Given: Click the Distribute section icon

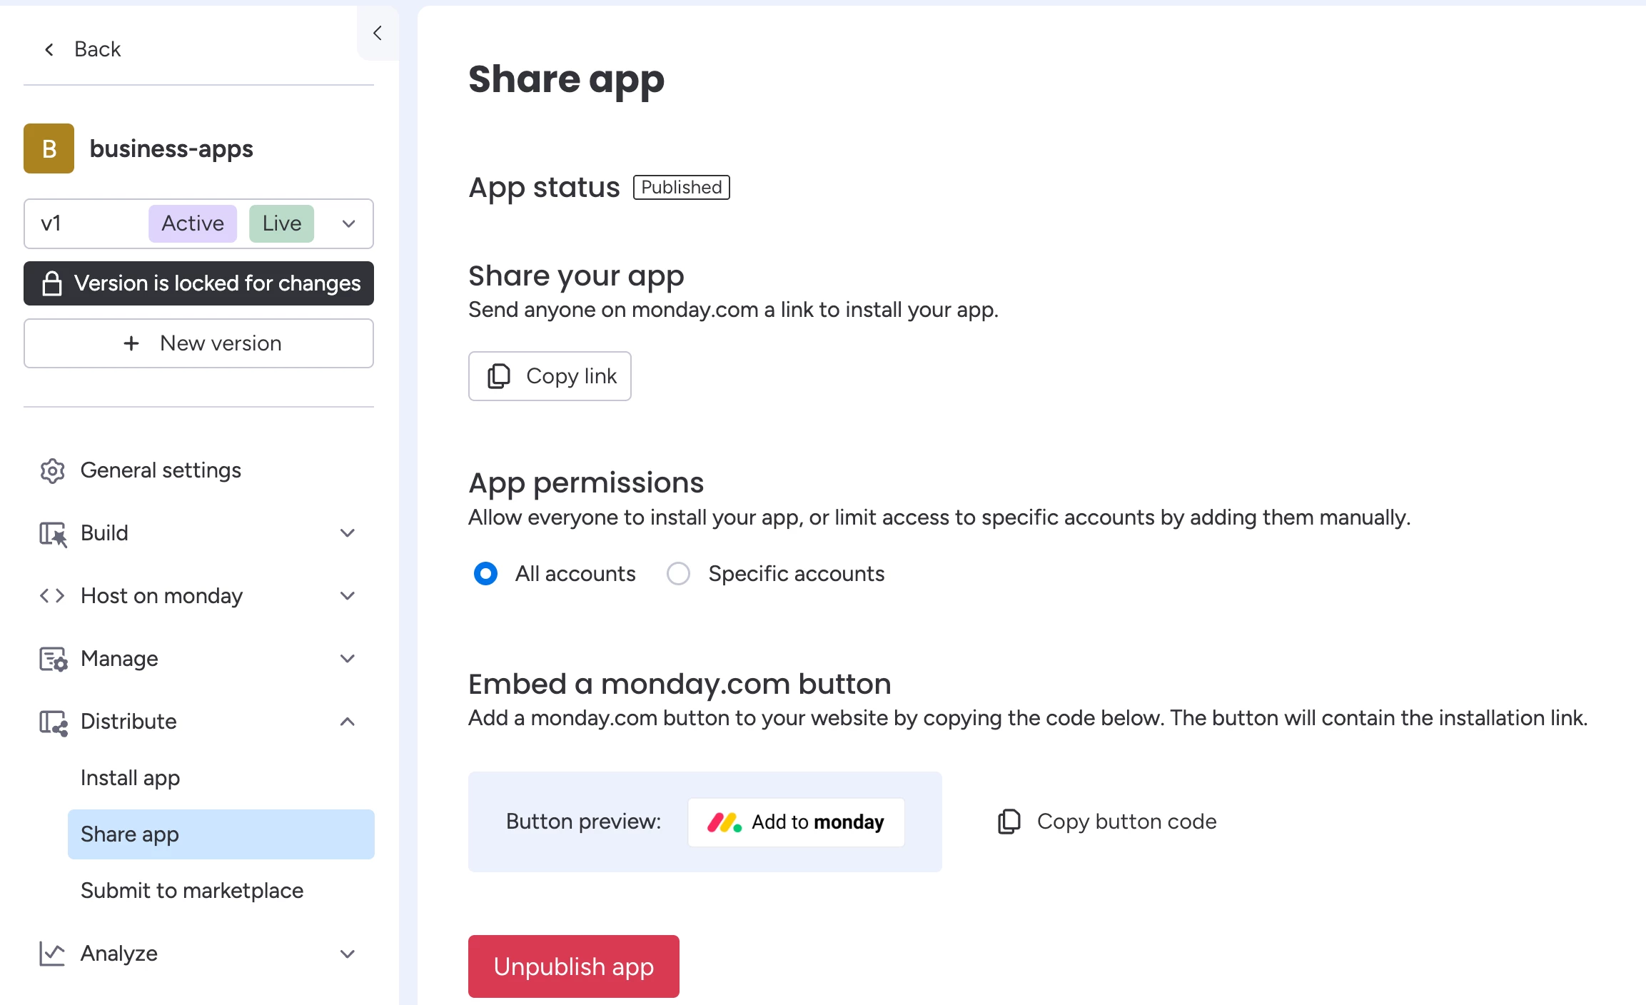Looking at the screenshot, I should point(52,722).
